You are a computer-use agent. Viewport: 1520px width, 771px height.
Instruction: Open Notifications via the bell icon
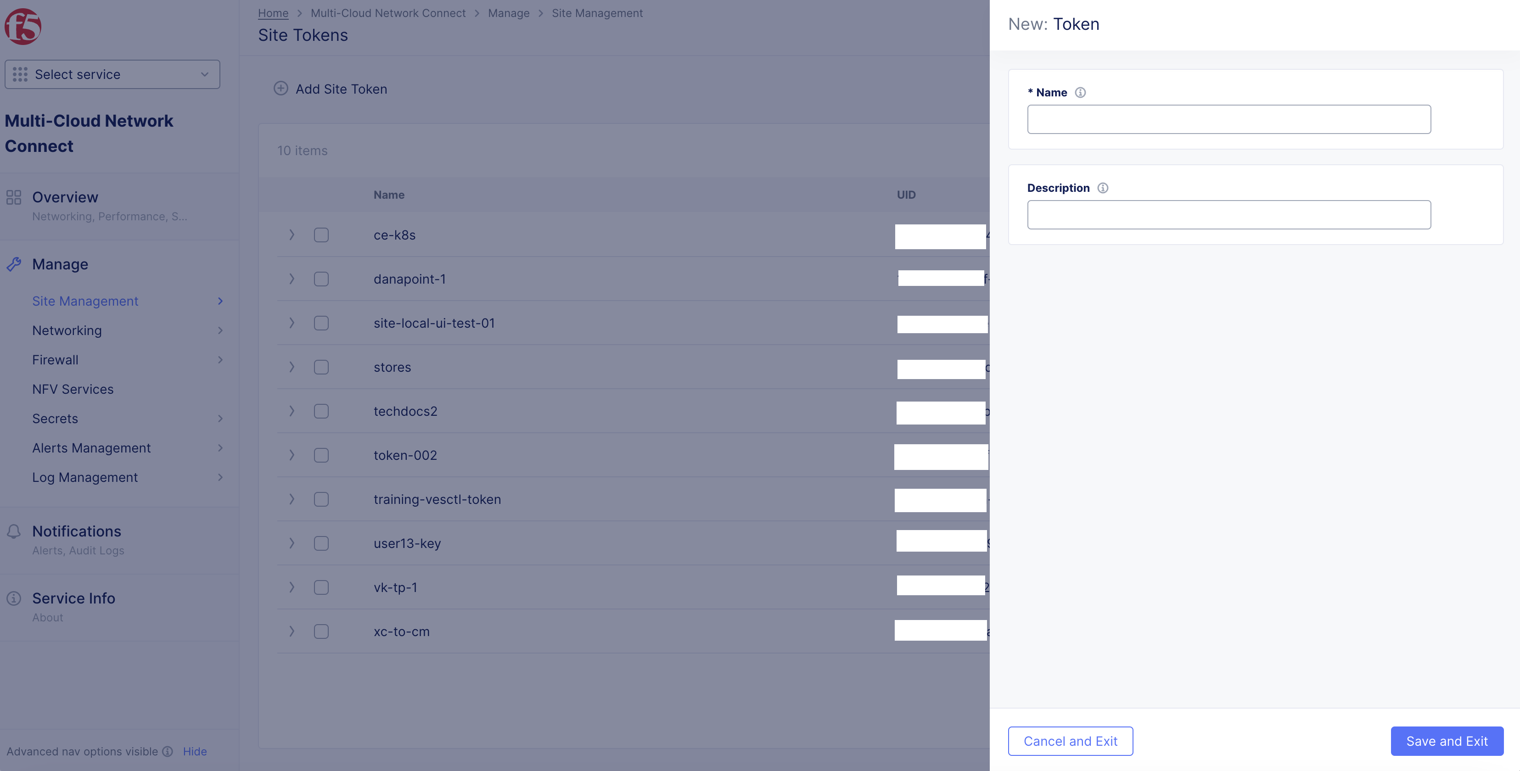click(14, 531)
